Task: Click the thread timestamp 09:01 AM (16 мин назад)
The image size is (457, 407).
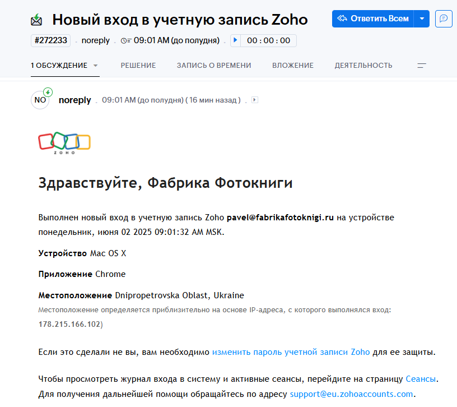Action: click(x=171, y=100)
